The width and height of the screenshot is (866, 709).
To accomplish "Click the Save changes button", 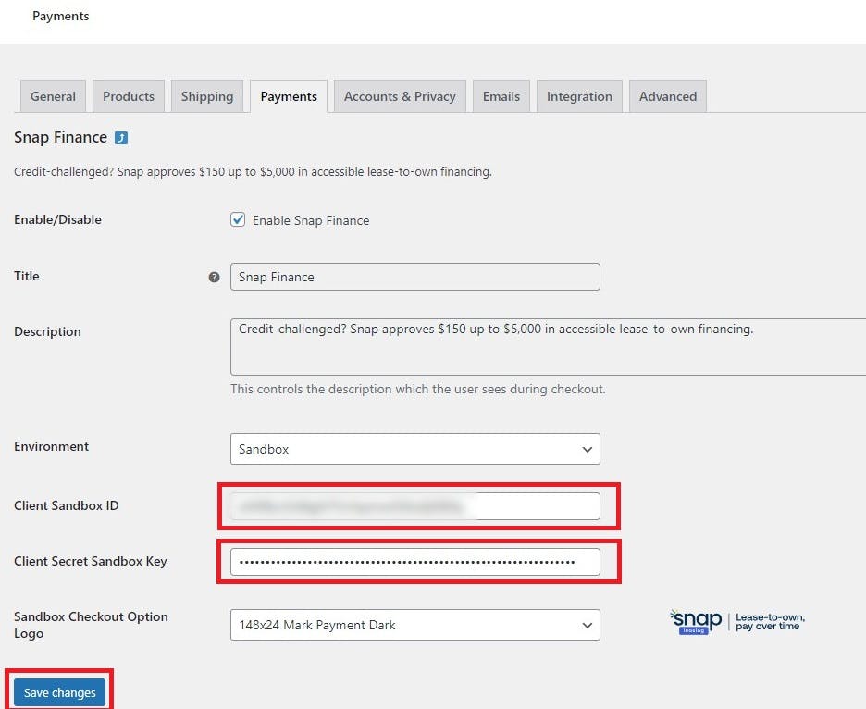I will tap(59, 692).
